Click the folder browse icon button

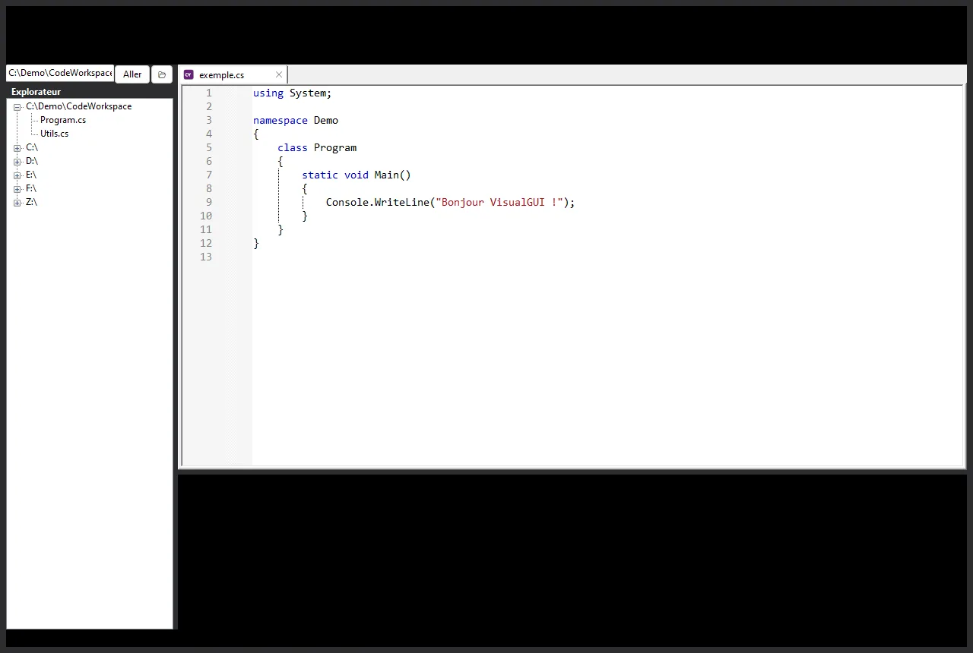pyautogui.click(x=162, y=74)
